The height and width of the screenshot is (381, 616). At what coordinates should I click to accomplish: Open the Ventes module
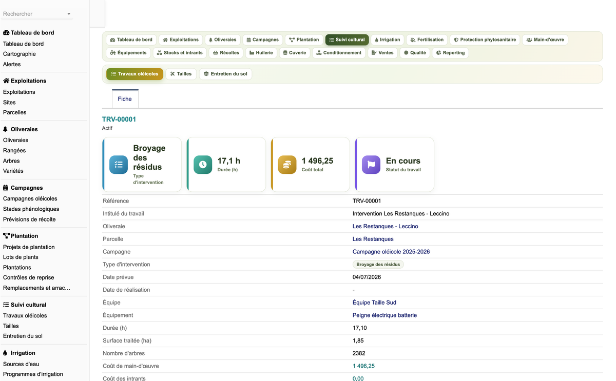[x=383, y=52]
